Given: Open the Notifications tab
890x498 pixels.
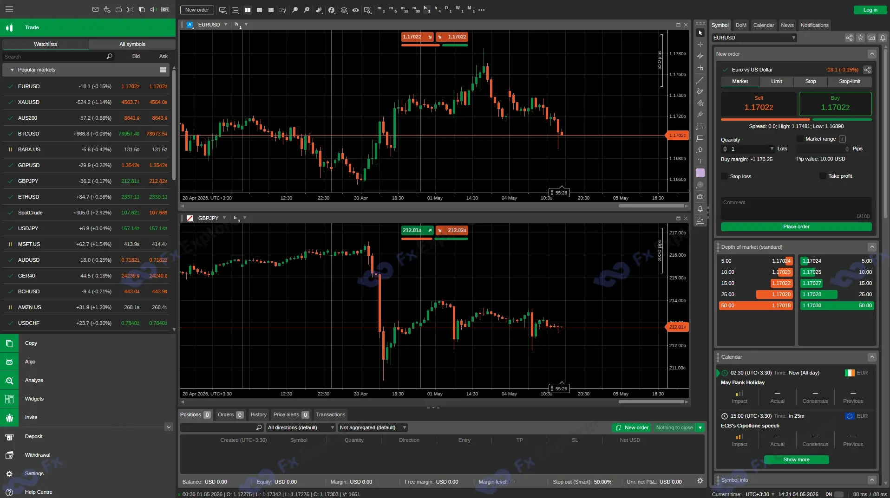Looking at the screenshot, I should coord(814,25).
